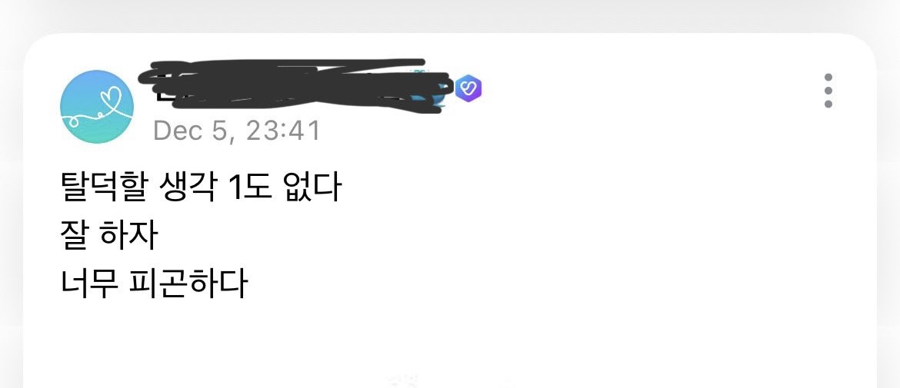Open the three-dot more options menu
This screenshot has height=388, width=900.
pos(828,91)
